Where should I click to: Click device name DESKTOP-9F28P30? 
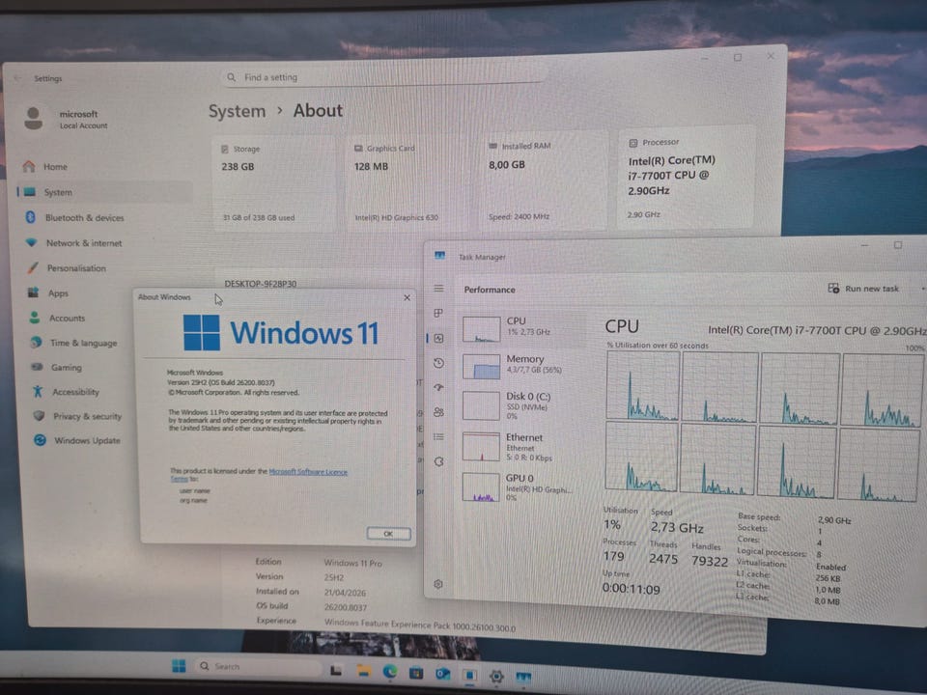[x=260, y=284]
